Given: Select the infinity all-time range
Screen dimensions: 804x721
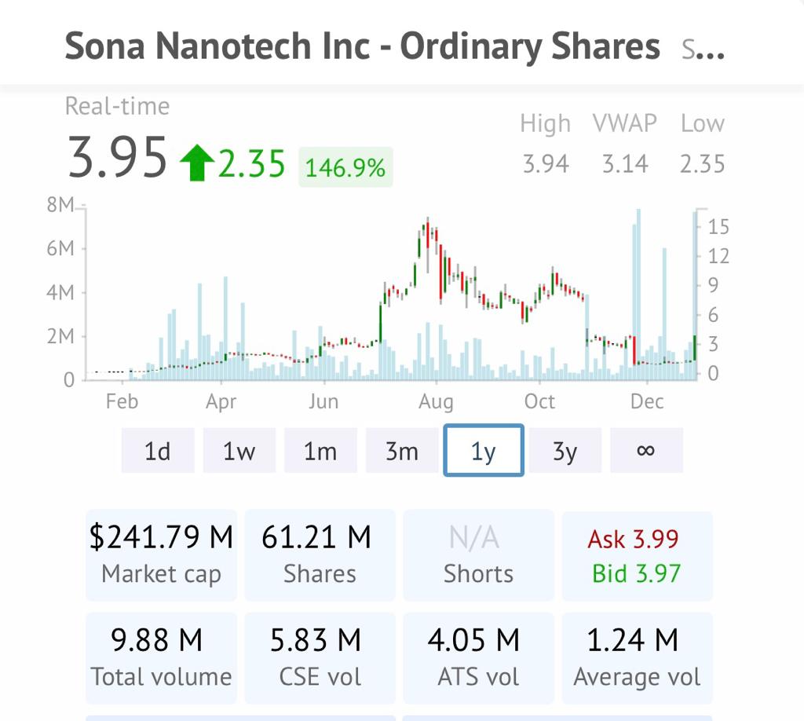Looking at the screenshot, I should pos(646,451).
